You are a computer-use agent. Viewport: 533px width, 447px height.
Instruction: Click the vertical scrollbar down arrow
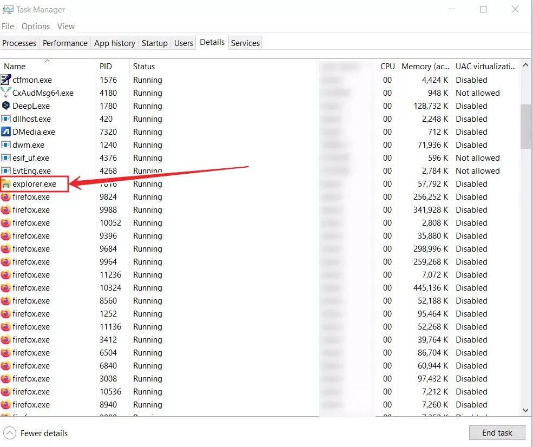525,411
